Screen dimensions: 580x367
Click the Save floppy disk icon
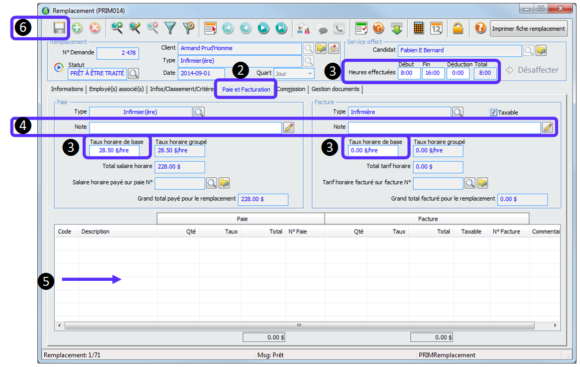(60, 28)
